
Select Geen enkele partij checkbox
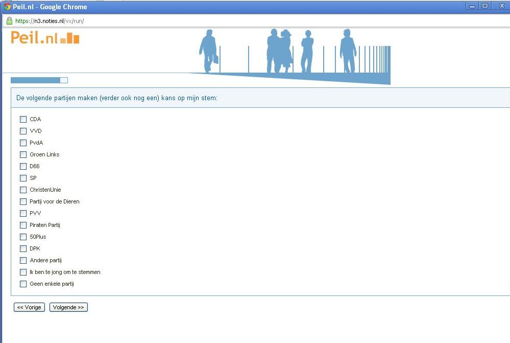coord(23,284)
